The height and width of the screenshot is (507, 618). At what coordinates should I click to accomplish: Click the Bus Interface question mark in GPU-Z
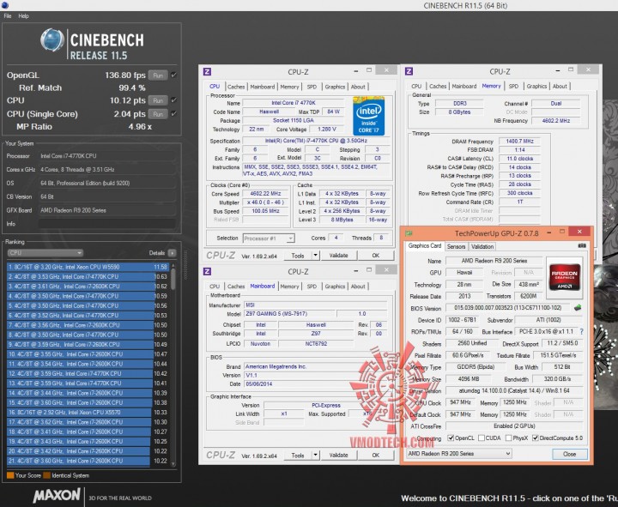click(x=581, y=332)
